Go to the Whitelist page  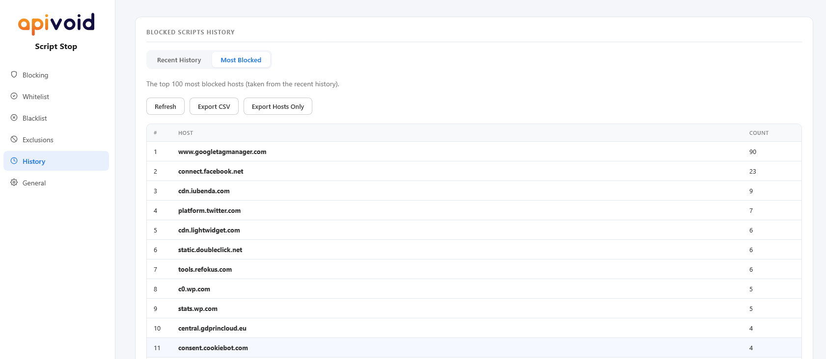(x=56, y=97)
